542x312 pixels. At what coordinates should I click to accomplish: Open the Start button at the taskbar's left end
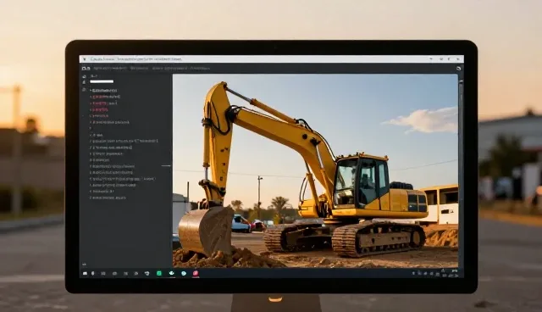(x=85, y=273)
